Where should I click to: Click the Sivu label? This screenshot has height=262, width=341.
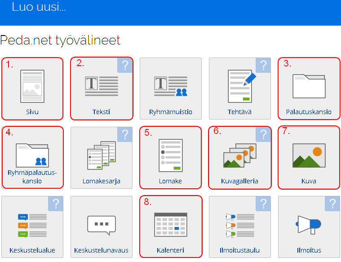32,112
